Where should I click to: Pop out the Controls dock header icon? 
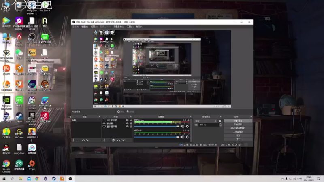[x=251, y=117]
